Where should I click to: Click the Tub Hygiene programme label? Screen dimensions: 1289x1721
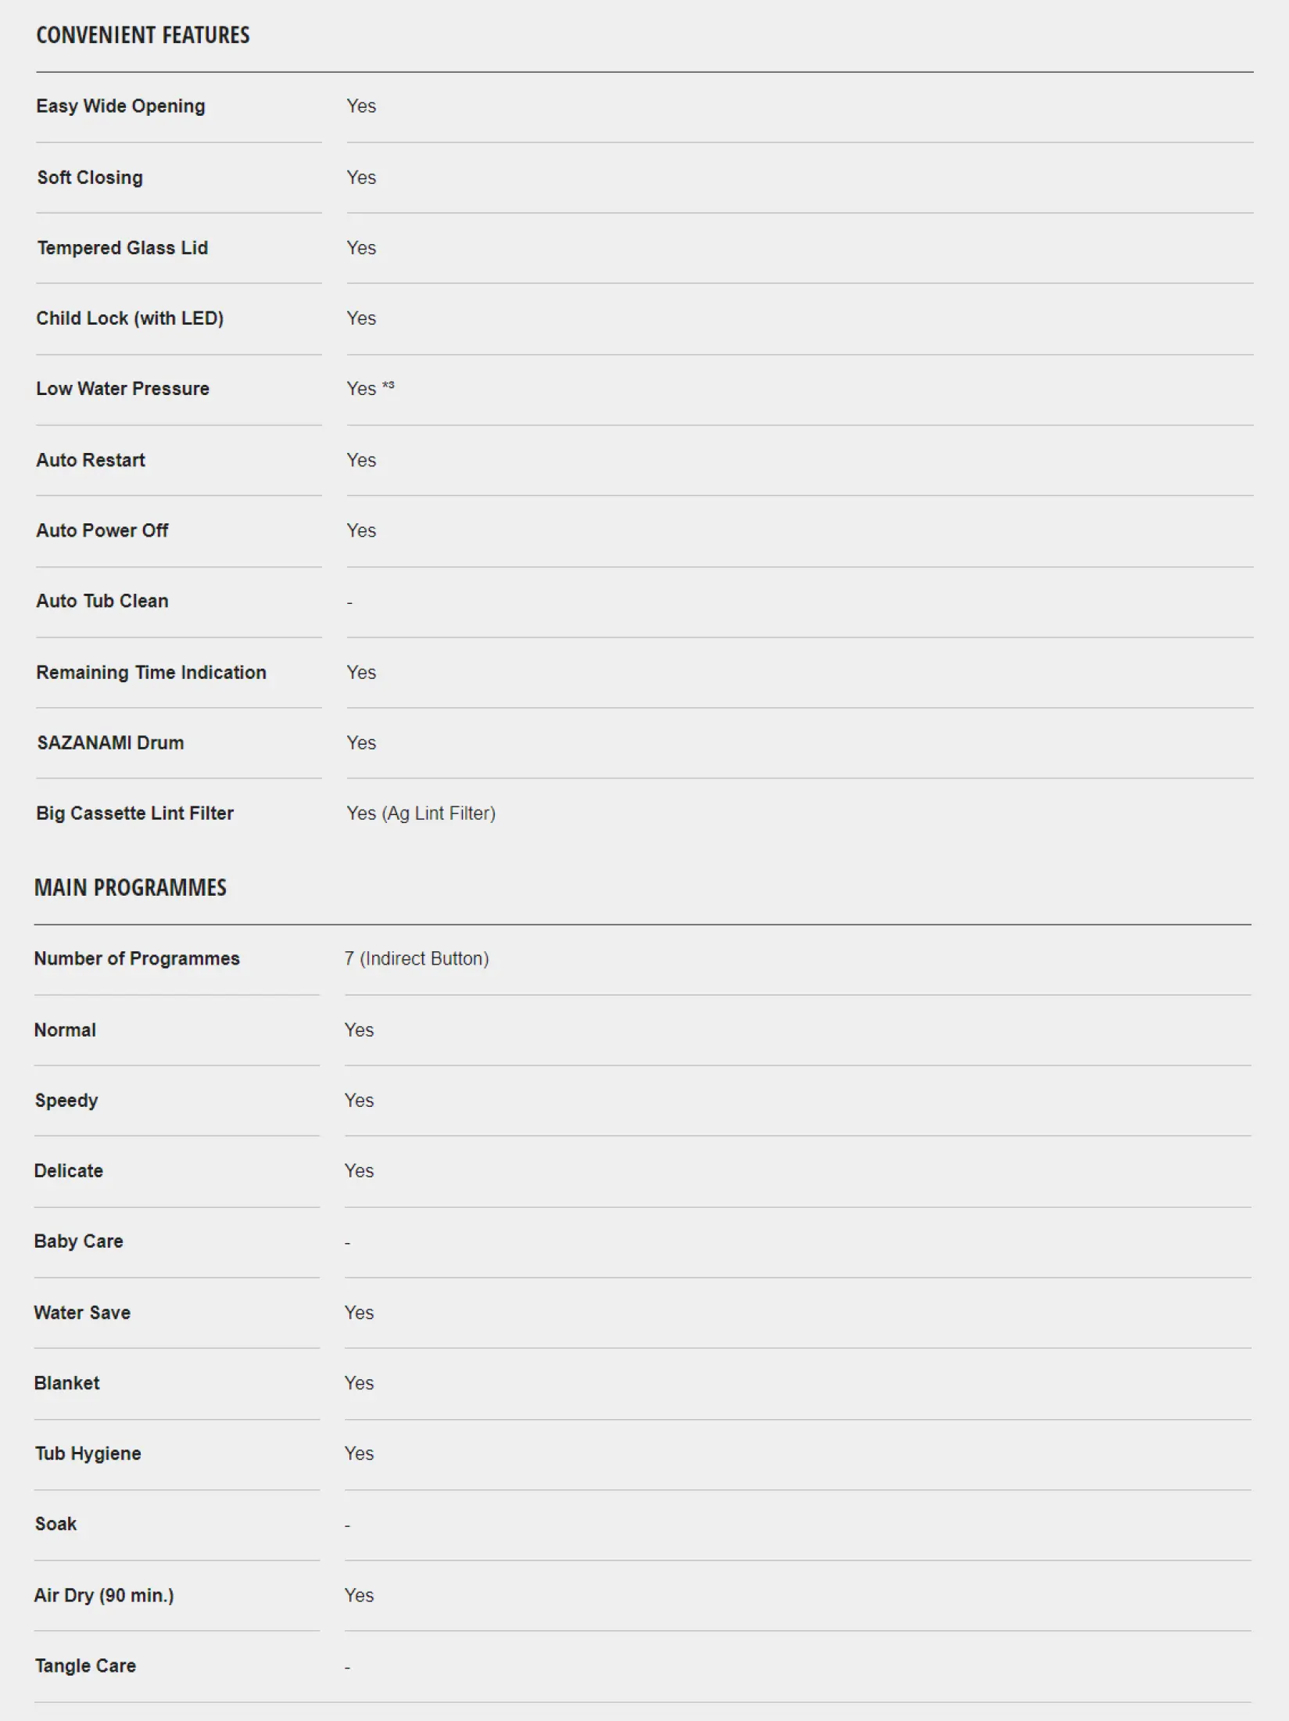click(88, 1453)
